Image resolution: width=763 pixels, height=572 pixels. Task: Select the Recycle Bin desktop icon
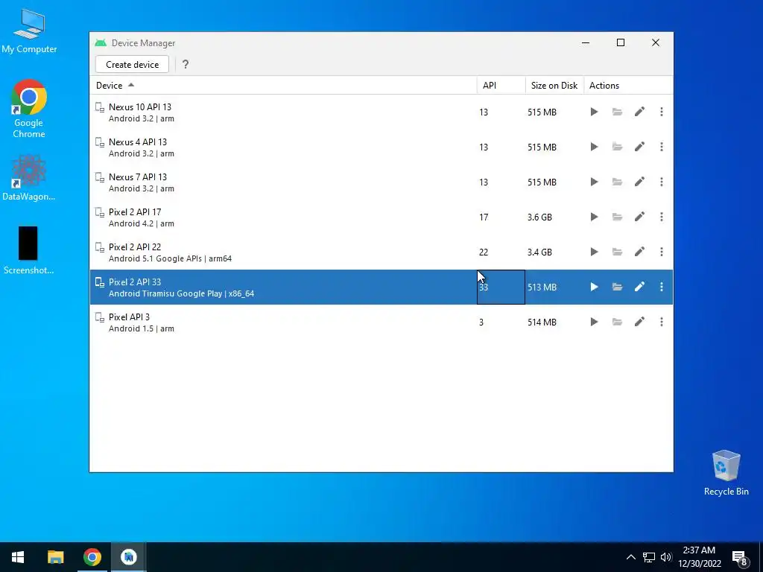coord(726,472)
